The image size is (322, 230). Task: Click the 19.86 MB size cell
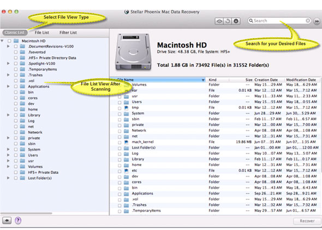[244, 142]
